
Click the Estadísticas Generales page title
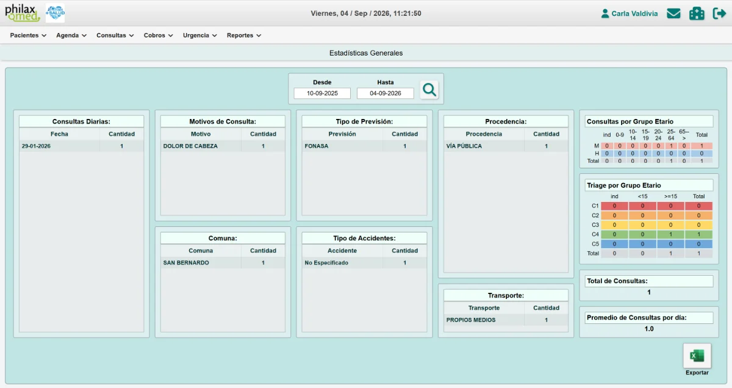point(366,53)
